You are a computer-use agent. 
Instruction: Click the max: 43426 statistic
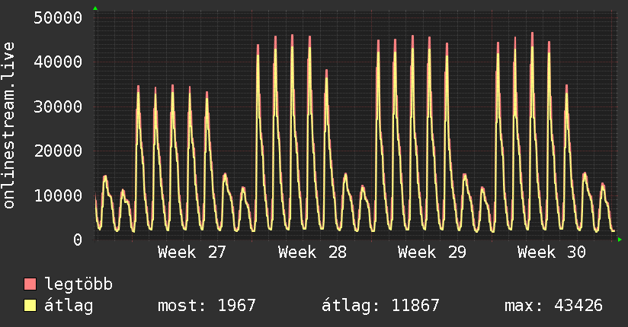coord(553,306)
